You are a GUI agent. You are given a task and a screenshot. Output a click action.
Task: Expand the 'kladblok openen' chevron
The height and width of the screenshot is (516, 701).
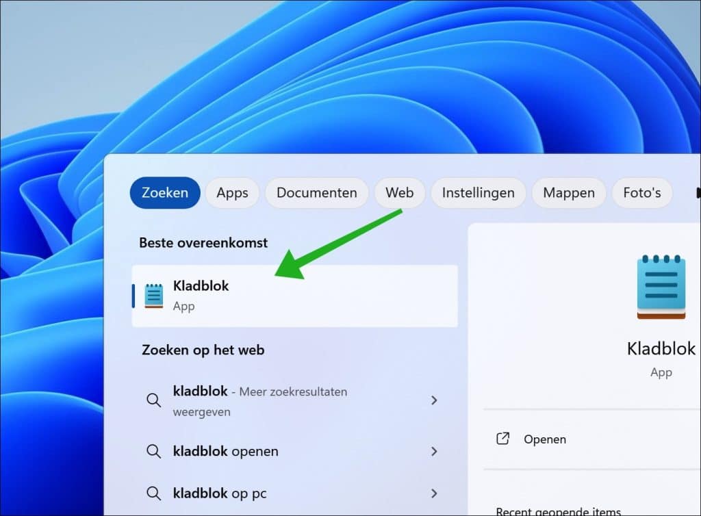click(434, 451)
